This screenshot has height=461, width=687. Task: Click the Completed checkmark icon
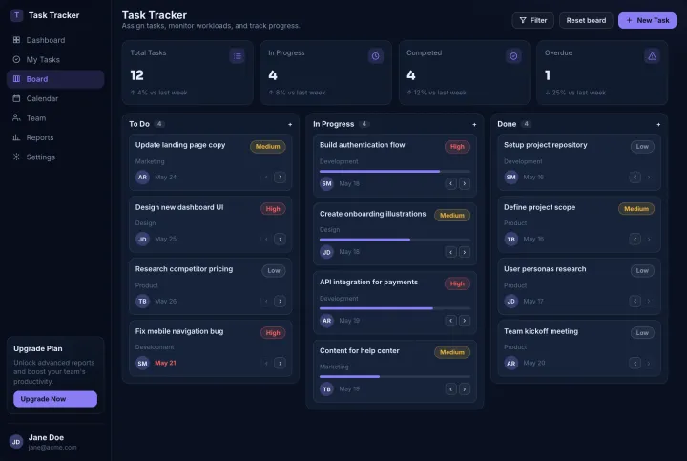[513, 56]
